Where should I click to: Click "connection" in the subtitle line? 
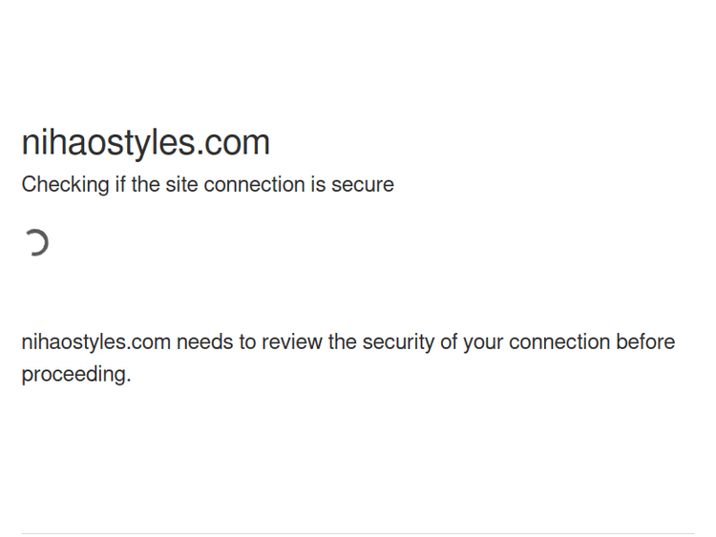pos(254,184)
